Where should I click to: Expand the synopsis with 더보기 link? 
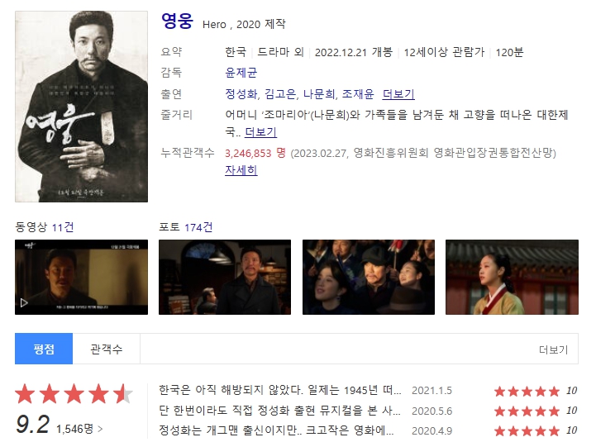tap(260, 132)
